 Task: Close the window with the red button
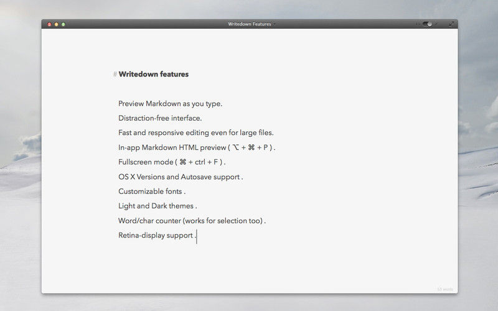click(x=49, y=24)
